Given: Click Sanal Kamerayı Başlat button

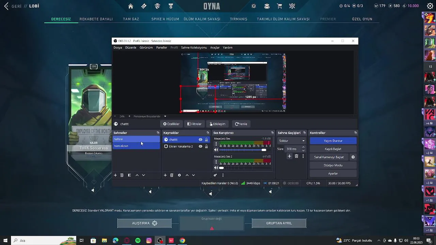Looking at the screenshot, I should (x=329, y=157).
